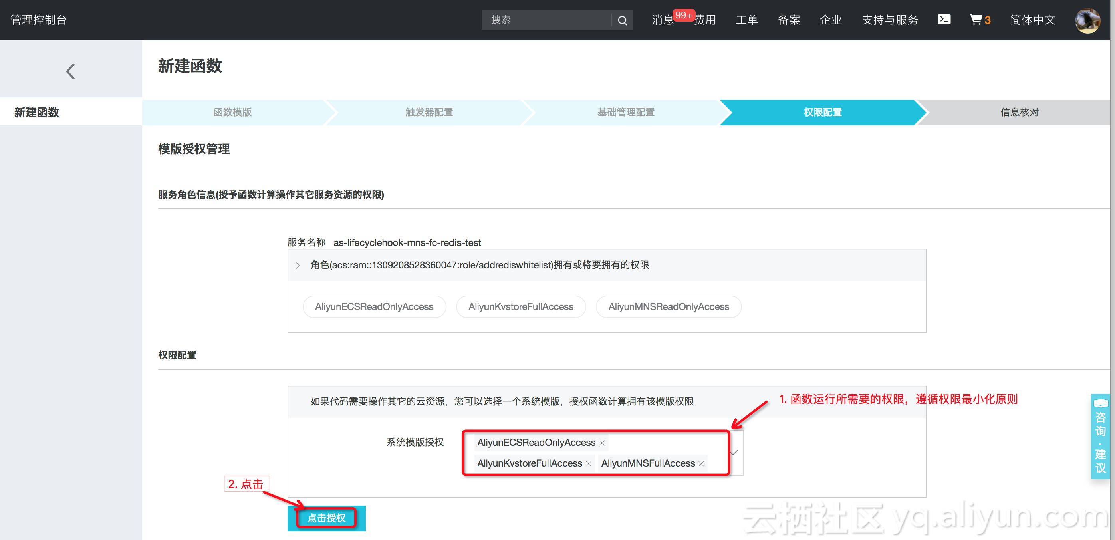Click the AliyunKvstoreFullAccess role permission pill

[x=521, y=307]
